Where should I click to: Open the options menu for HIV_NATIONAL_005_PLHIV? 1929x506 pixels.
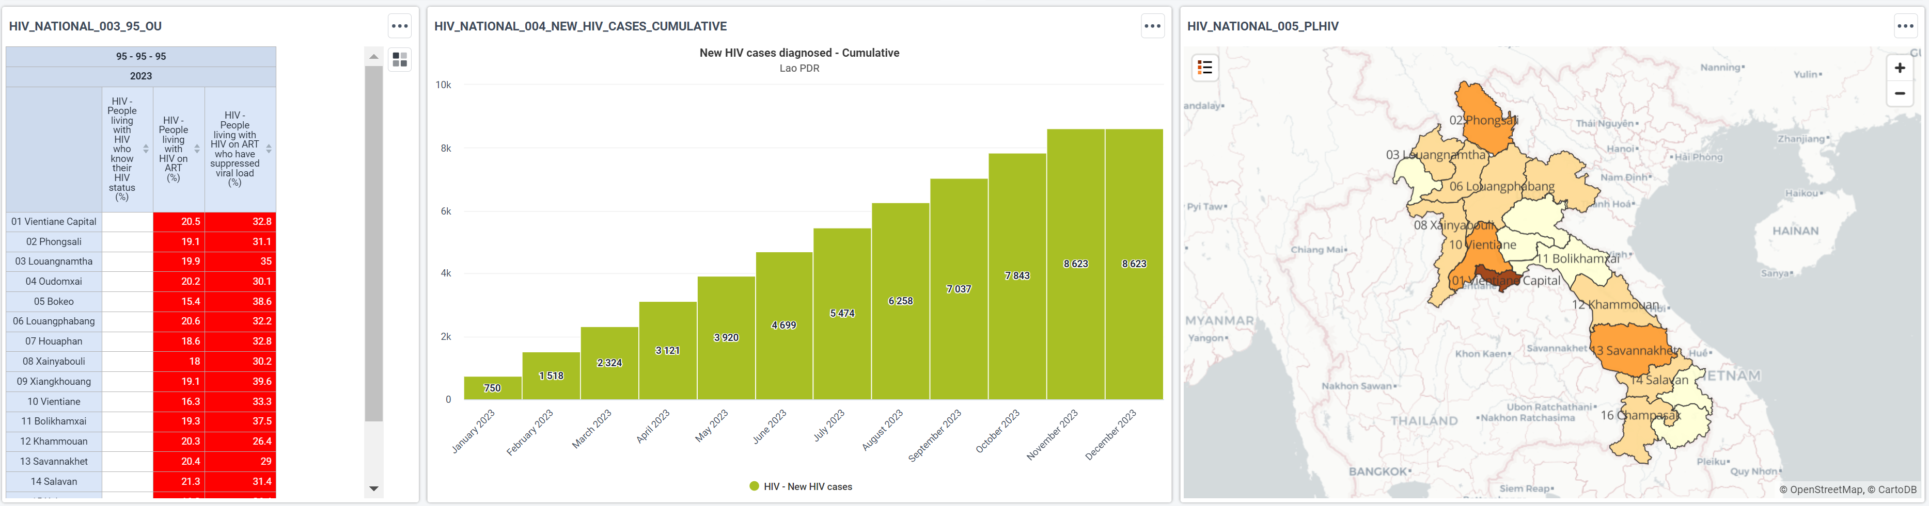tap(1906, 26)
